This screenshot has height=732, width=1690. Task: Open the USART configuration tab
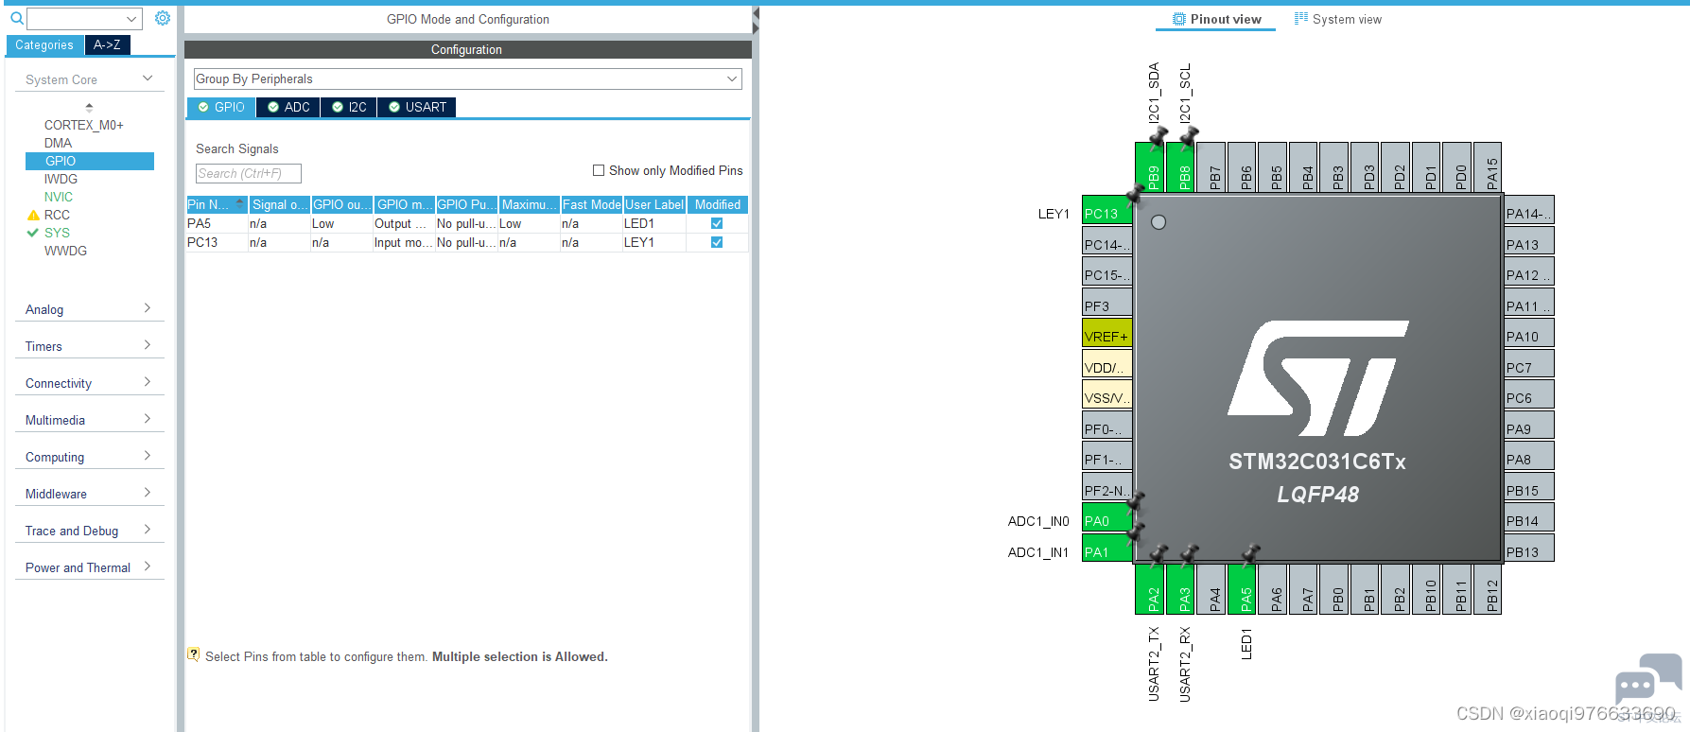pos(417,107)
